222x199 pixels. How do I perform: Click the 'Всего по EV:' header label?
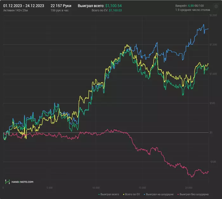(x=100, y=10)
